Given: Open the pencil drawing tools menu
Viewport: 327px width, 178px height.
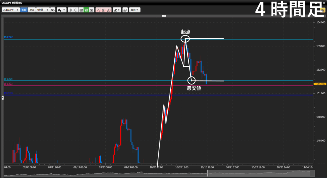Looking at the screenshot, I should (117, 10).
